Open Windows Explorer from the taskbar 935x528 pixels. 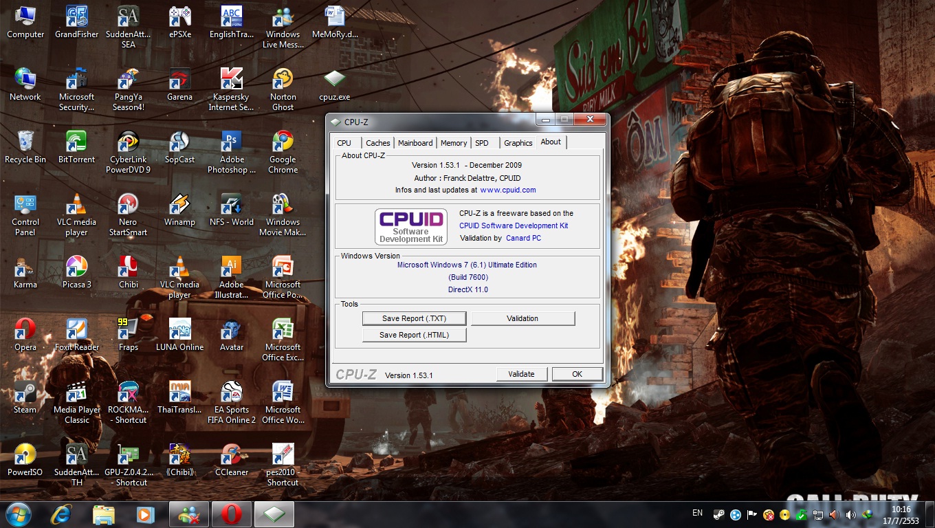[x=104, y=514]
